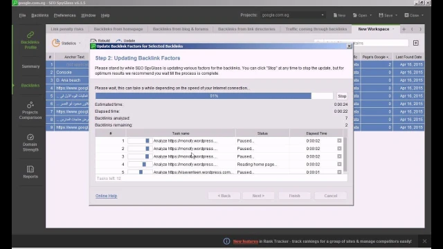Click the Back button in dialog
This screenshot has width=443, height=249.
pyautogui.click(x=224, y=196)
